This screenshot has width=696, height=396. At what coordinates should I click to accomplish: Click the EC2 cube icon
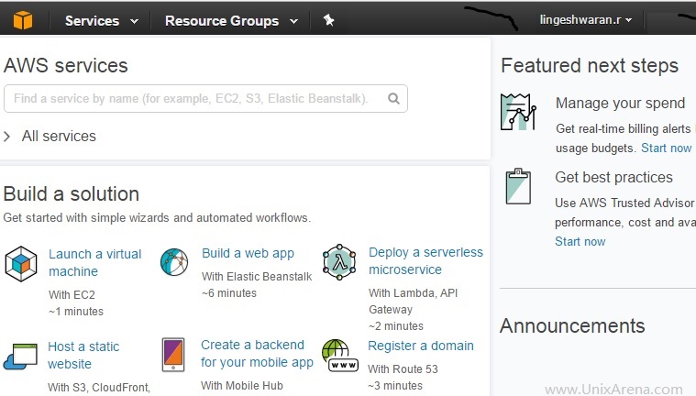[21, 264]
